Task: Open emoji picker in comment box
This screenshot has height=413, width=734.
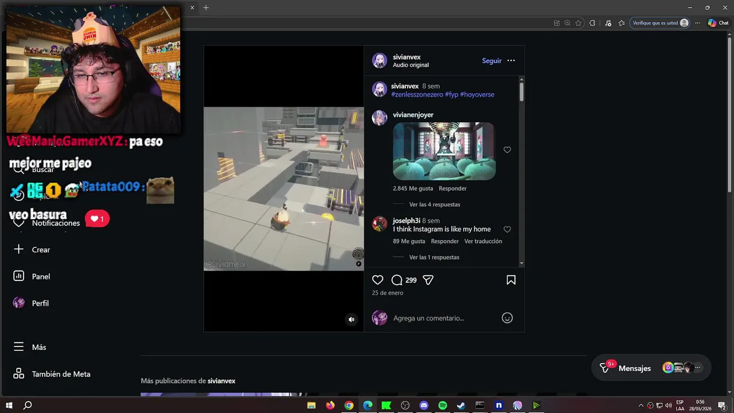Action: [507, 318]
